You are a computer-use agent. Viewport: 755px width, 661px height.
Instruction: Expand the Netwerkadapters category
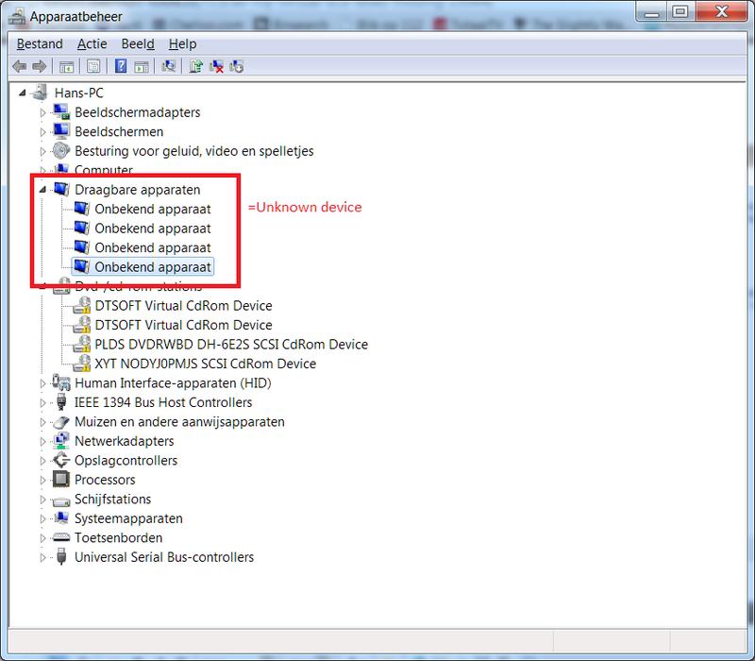pyautogui.click(x=42, y=441)
